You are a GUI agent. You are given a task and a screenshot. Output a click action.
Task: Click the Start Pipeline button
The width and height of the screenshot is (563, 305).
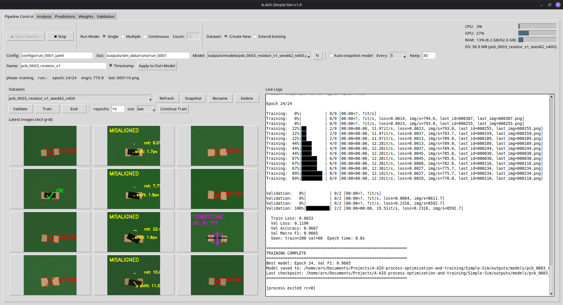[x=25, y=36]
